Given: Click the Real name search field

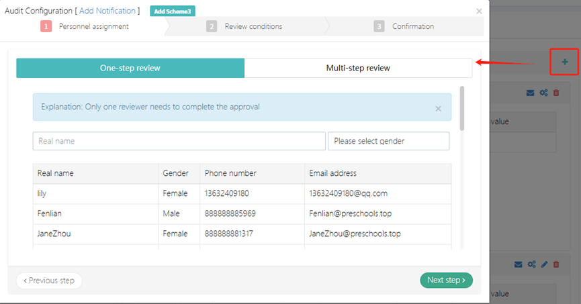Looking at the screenshot, I should [179, 141].
